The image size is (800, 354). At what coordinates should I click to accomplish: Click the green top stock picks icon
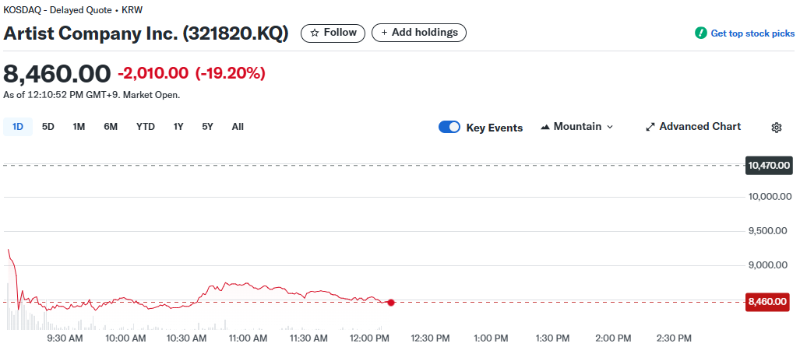(x=701, y=33)
